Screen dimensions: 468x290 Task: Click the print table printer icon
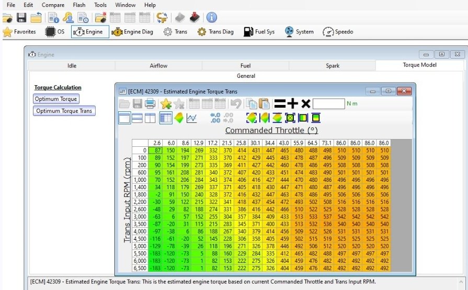[x=150, y=104]
